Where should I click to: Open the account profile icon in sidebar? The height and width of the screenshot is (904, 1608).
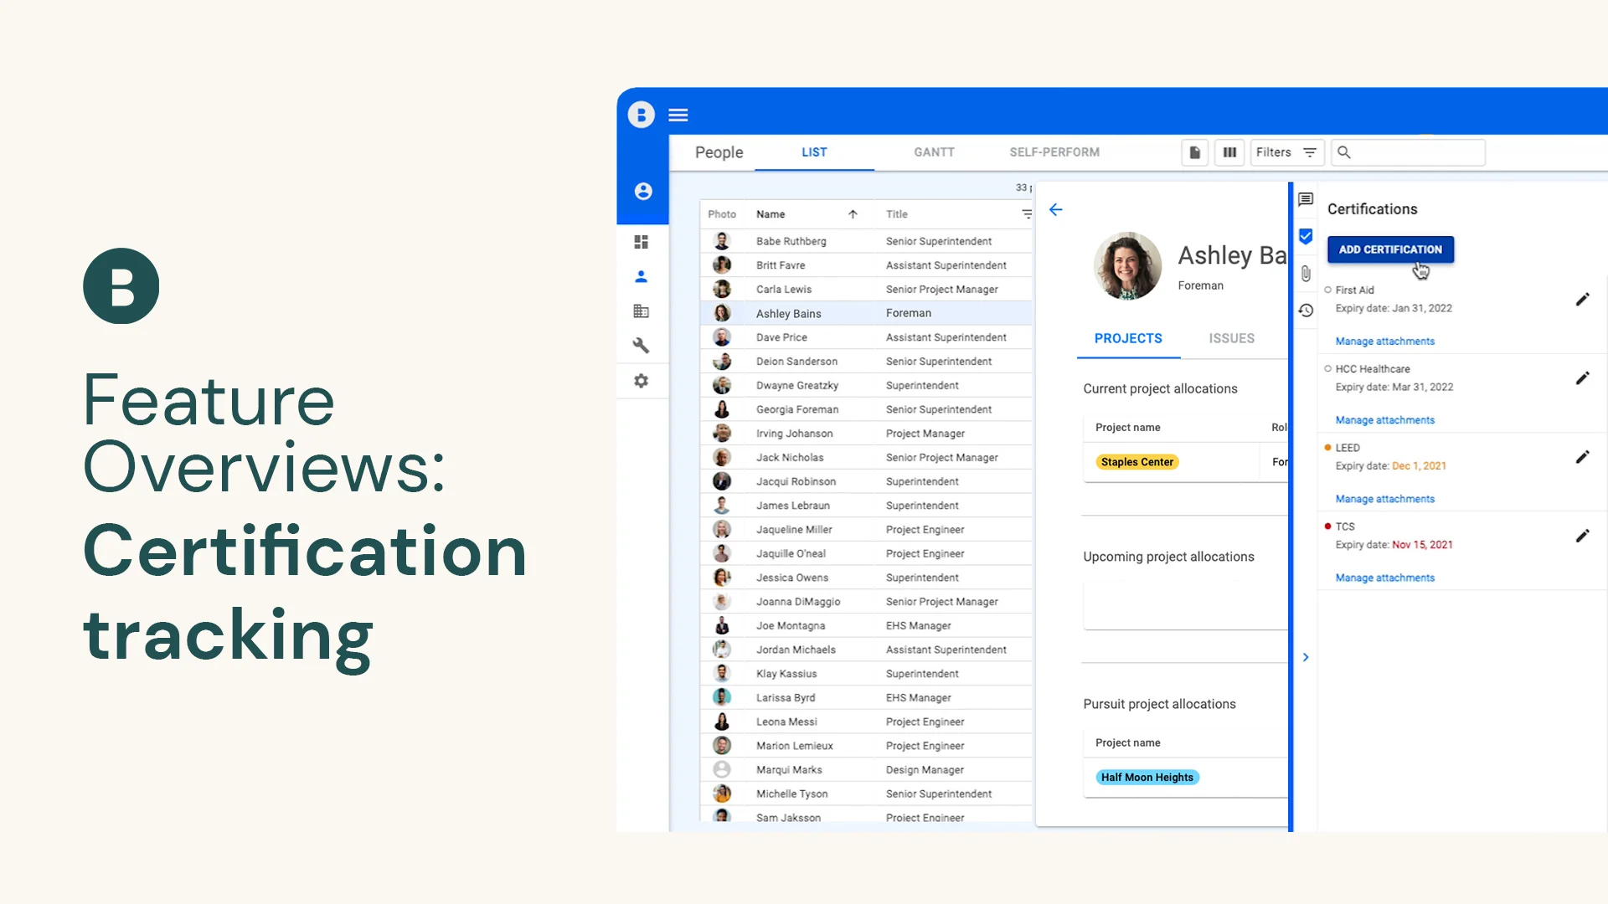[643, 192]
